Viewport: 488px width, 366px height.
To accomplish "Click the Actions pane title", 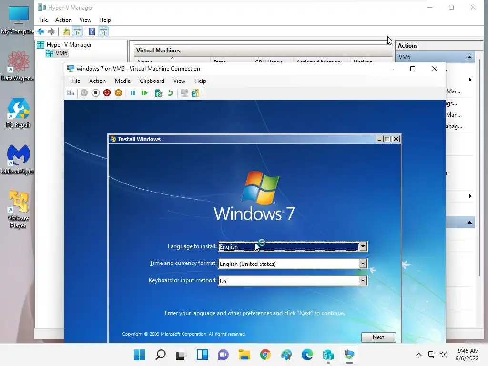I will click(x=408, y=45).
